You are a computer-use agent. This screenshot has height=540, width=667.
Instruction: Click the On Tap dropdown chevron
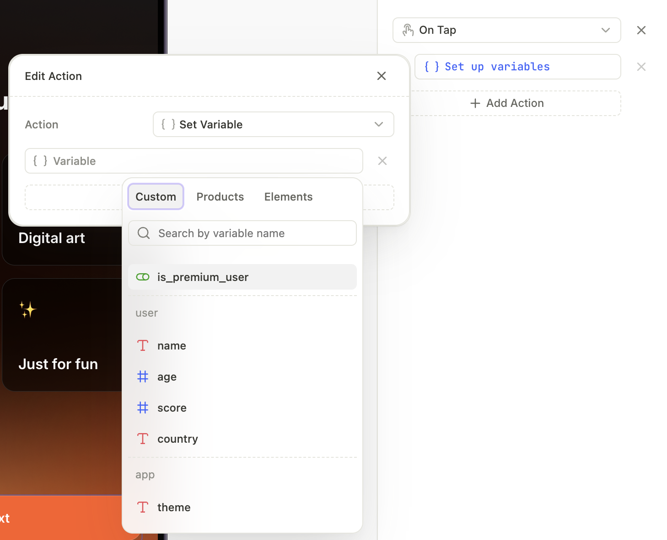click(x=606, y=30)
